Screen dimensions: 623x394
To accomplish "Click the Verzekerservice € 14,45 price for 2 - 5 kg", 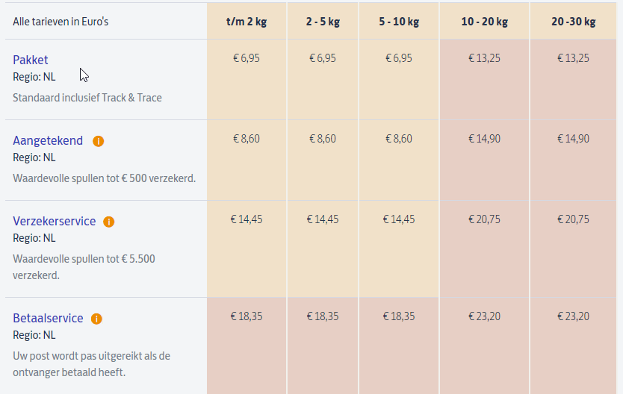I will tap(323, 219).
